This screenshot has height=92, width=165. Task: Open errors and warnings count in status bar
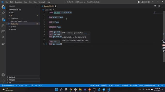click(39, 85)
